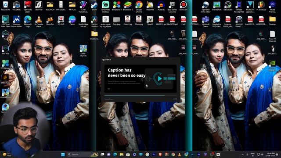Launch Corel VideoStudio shortcut

point(83,7)
